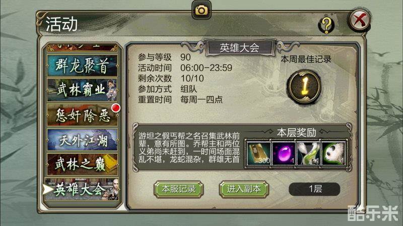Select the 天外江湖 activity tab
Screen dimensions: 403x226
(82, 140)
